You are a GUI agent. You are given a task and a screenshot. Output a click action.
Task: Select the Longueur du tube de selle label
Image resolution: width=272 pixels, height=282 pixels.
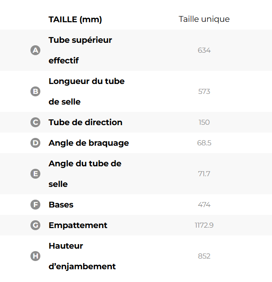pos(86,91)
